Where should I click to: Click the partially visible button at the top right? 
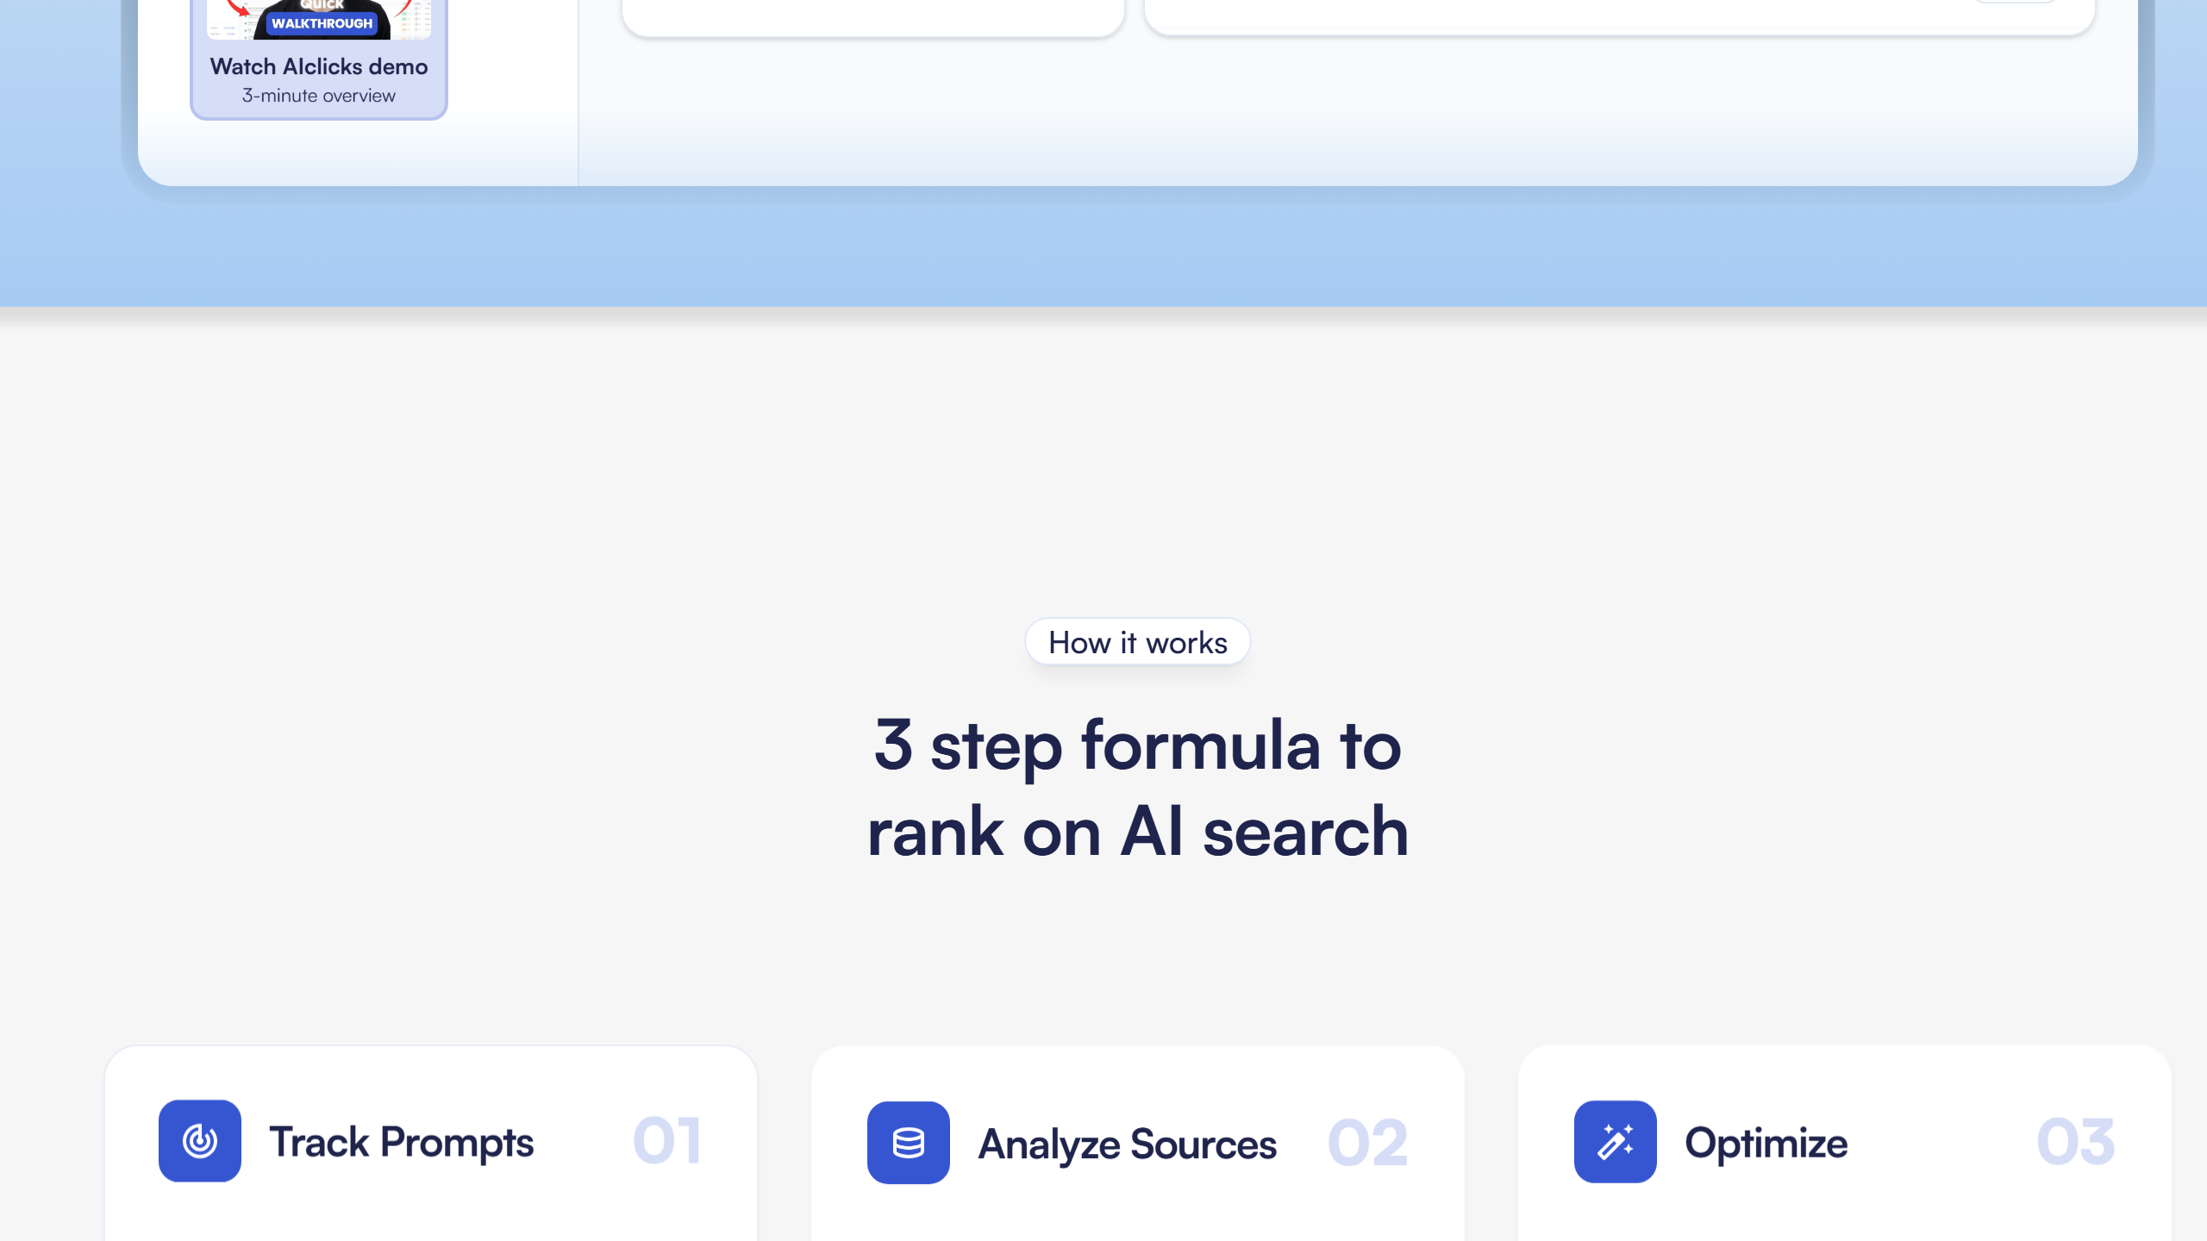pos(2016,1)
